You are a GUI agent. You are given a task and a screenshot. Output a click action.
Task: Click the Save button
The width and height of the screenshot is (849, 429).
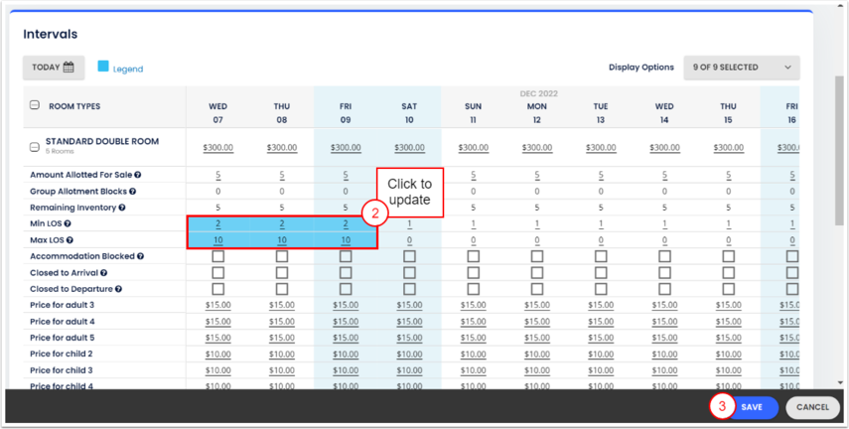pyautogui.click(x=752, y=407)
